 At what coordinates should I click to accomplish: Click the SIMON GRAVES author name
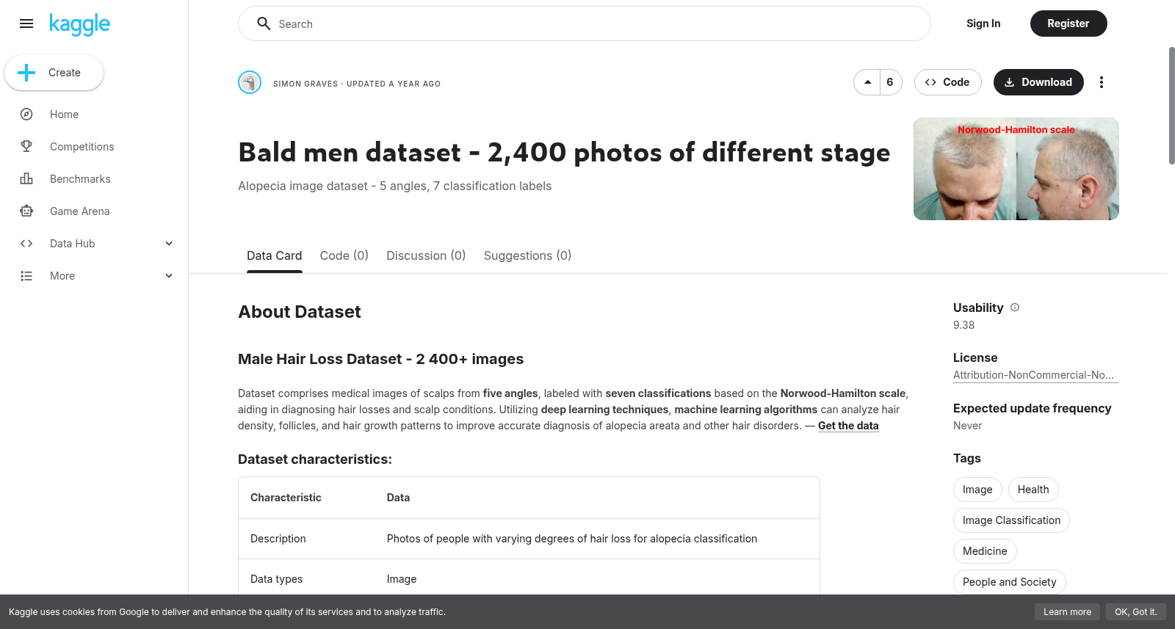point(305,84)
